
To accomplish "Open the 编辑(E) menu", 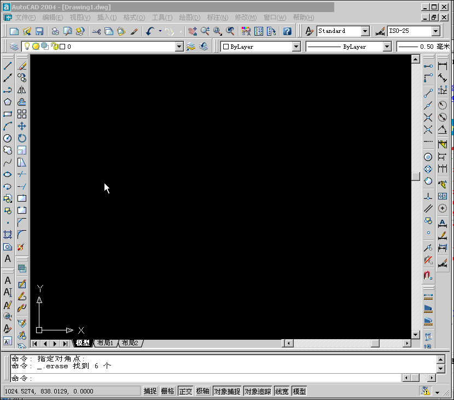I will (53, 18).
